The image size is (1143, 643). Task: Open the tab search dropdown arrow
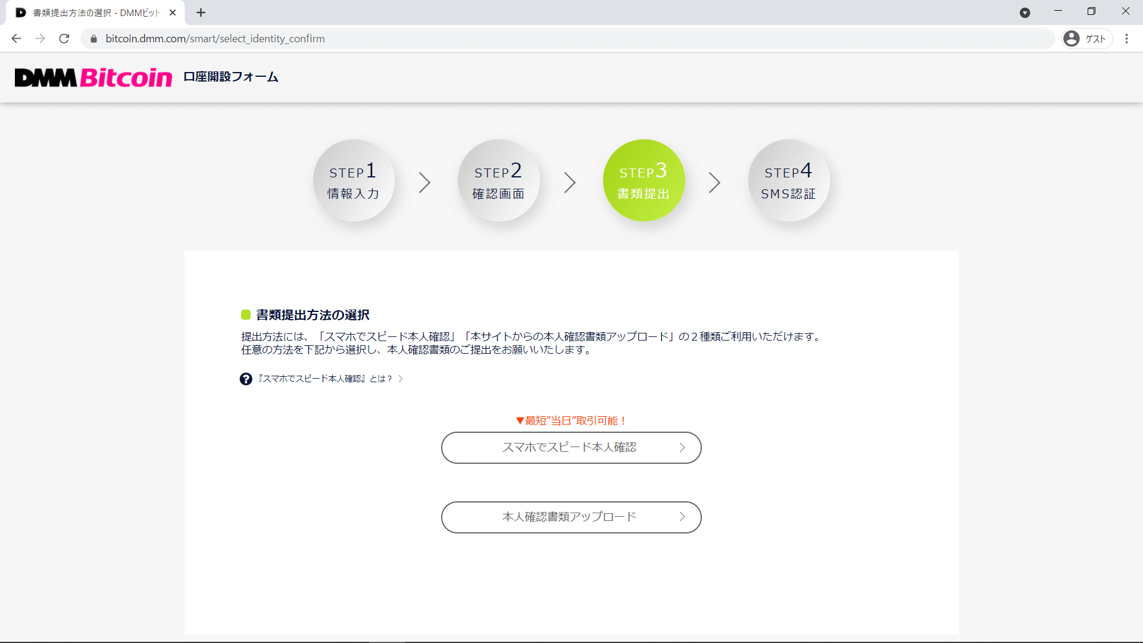pyautogui.click(x=1025, y=13)
